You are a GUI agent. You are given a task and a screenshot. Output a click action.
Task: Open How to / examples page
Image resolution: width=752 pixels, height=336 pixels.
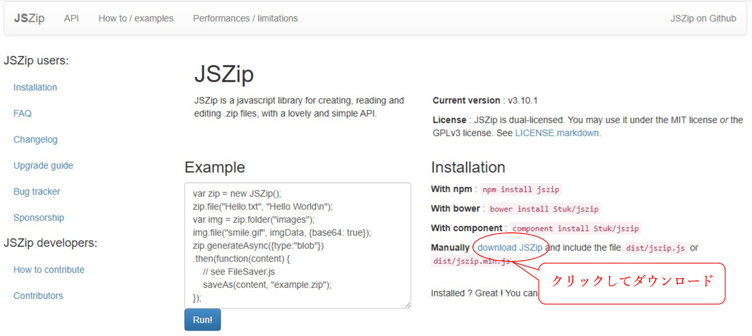click(136, 19)
